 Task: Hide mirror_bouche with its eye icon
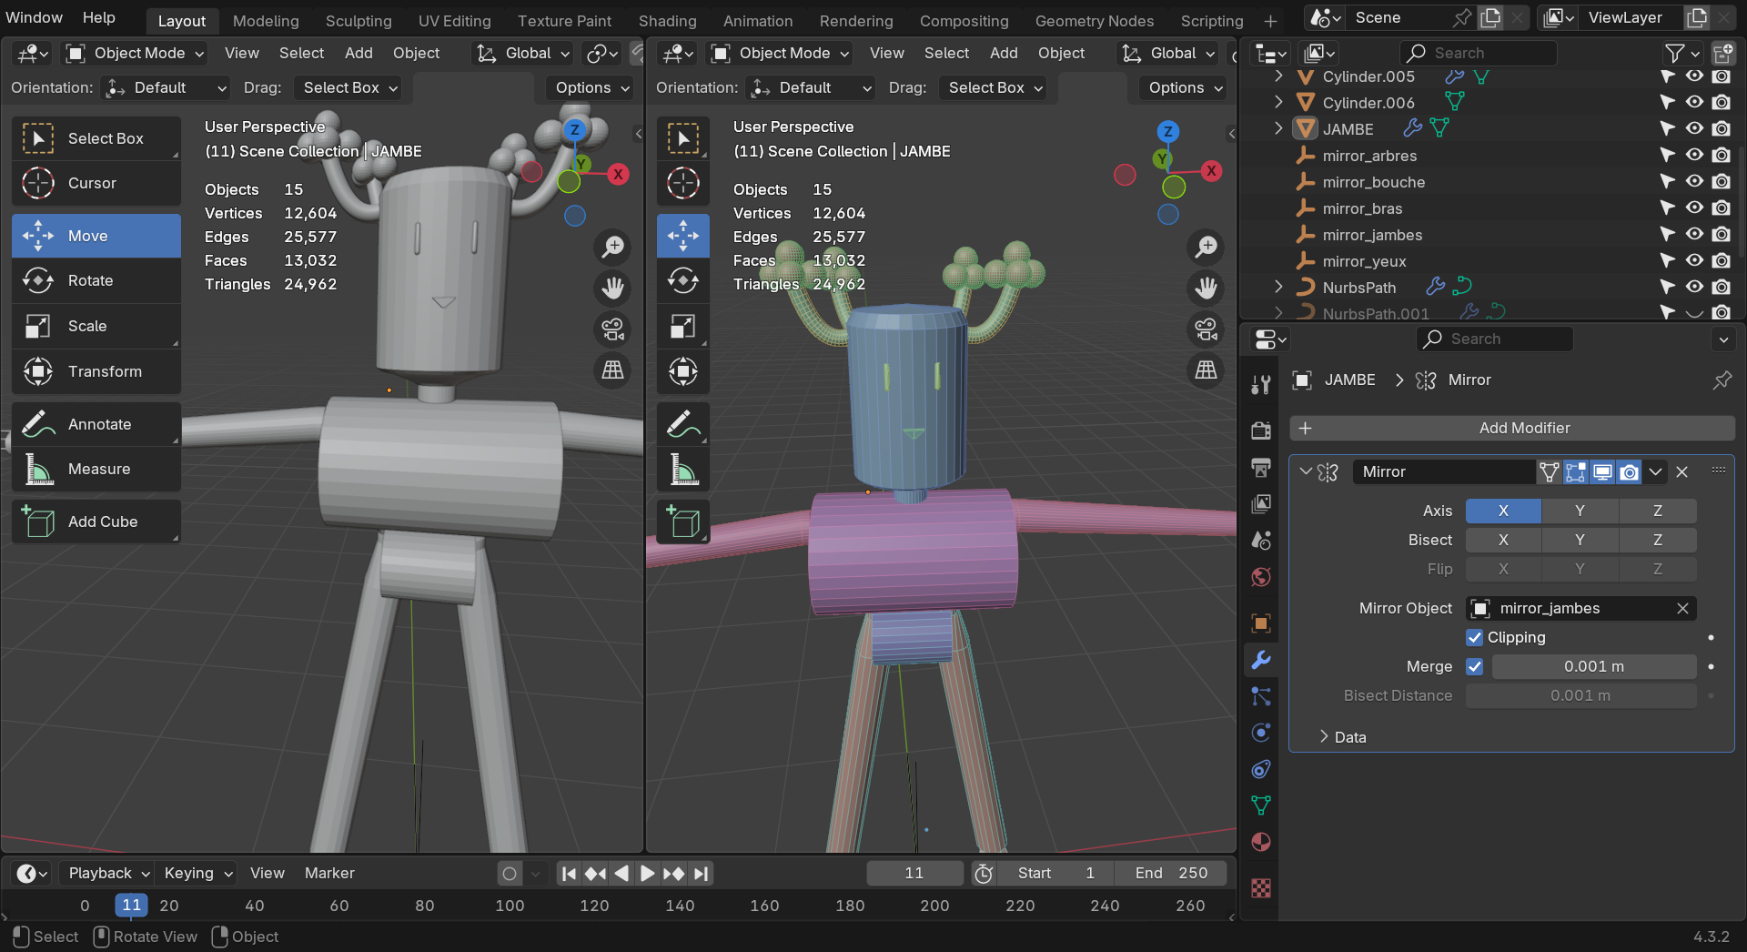pos(1694,182)
